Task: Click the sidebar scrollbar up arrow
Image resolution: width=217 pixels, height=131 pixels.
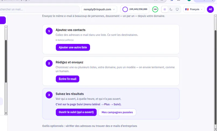Action: coord(6,27)
